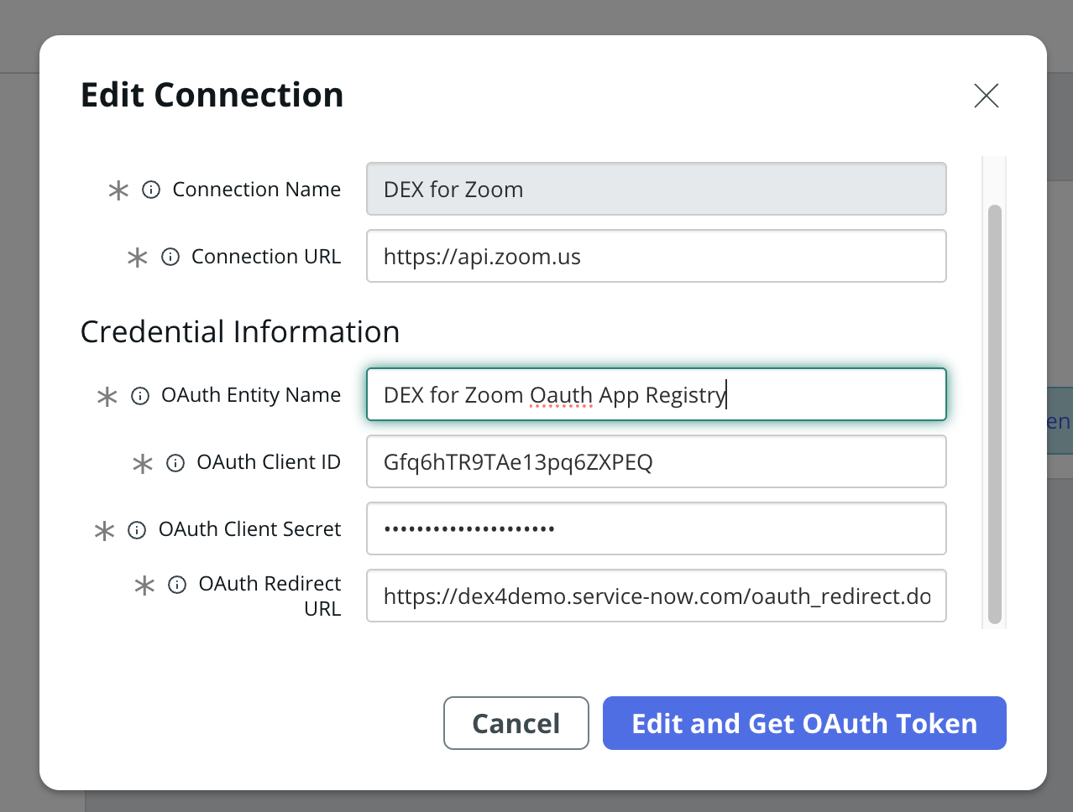The width and height of the screenshot is (1073, 812).
Task: Click the OAuth Entity Name label
Action: click(251, 395)
